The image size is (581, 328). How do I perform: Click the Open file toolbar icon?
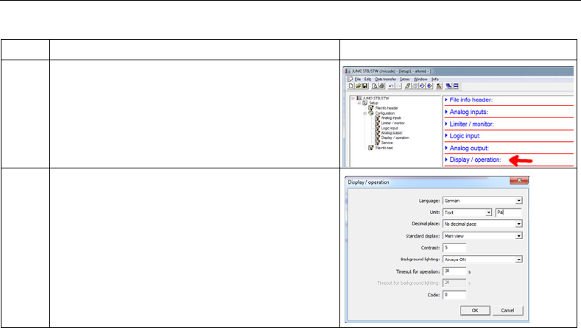(x=355, y=85)
